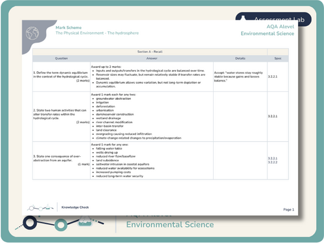The height and width of the screenshot is (243, 324).
Task: Click 'AQA Alevel' header text
Action: coord(280,27)
